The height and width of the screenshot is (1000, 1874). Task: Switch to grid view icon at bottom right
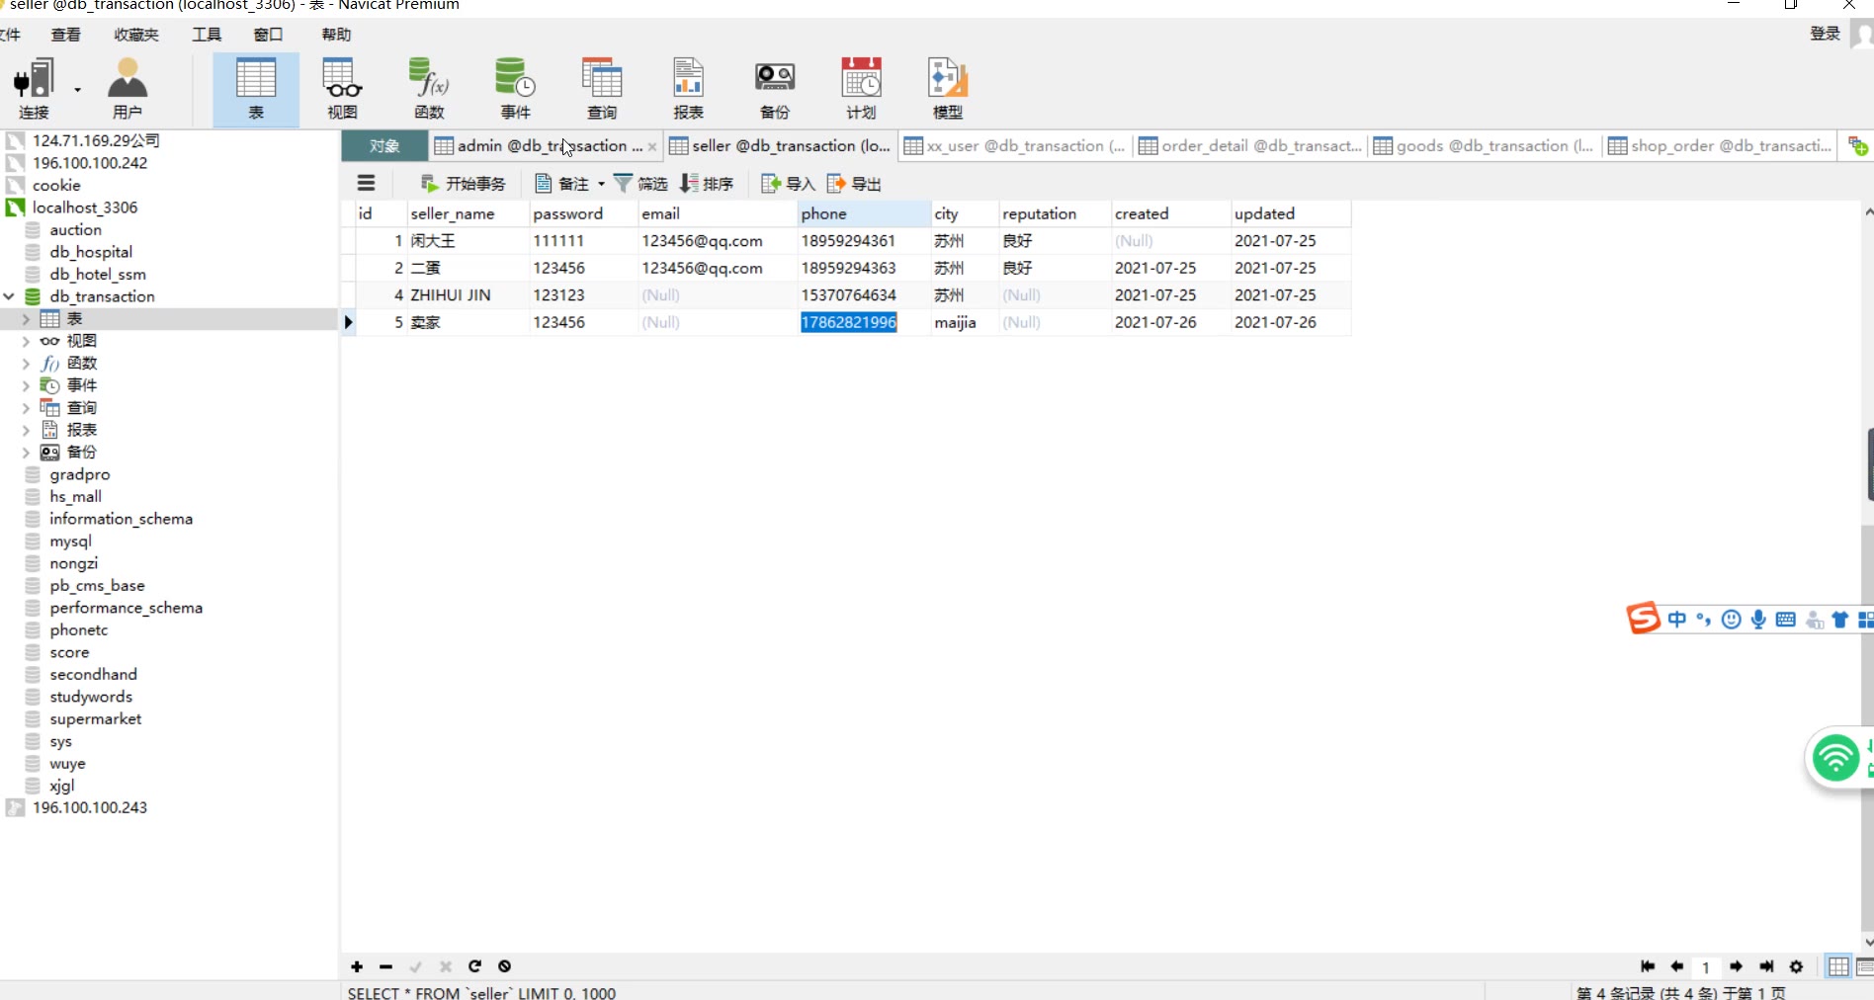(x=1837, y=966)
